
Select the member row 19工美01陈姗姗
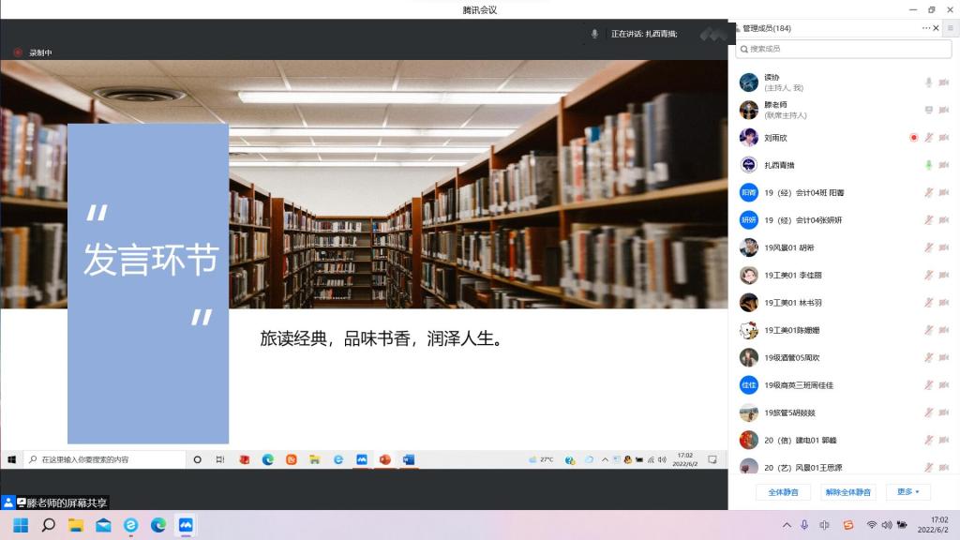coord(844,330)
